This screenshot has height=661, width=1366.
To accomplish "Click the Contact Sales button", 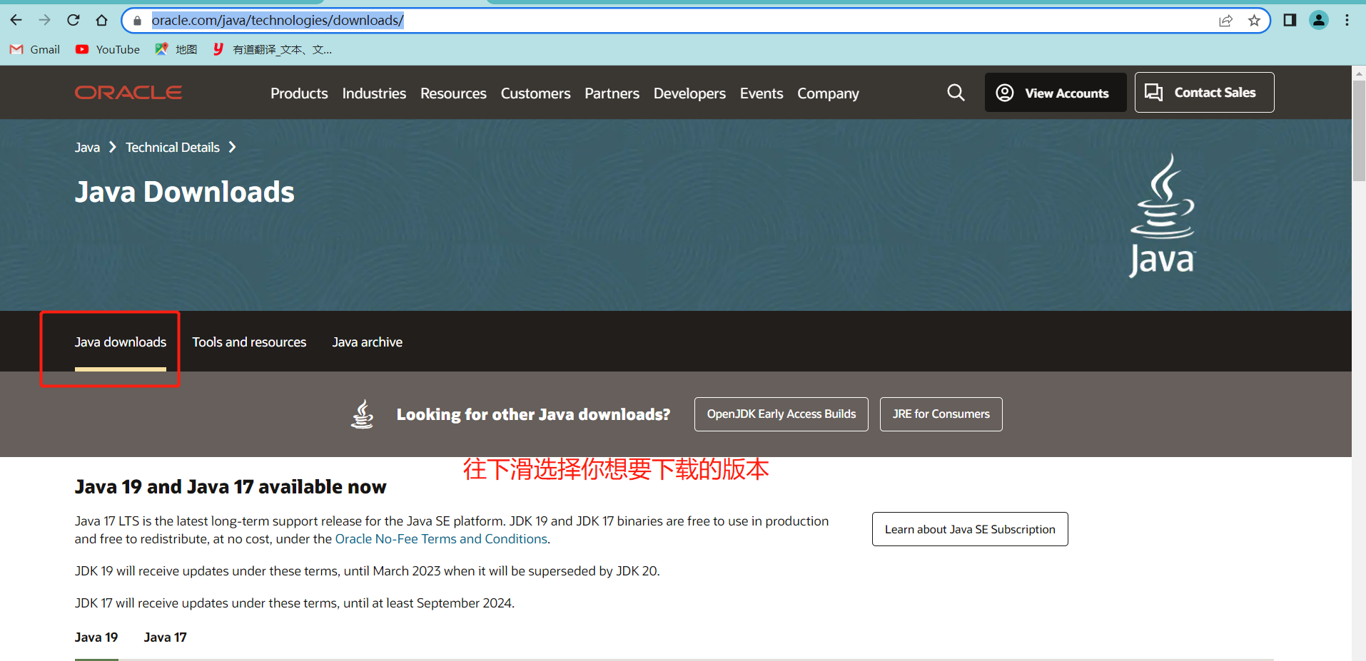I will coord(1204,93).
